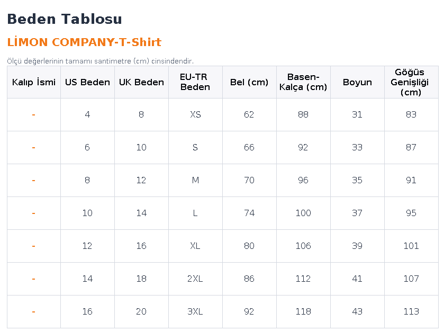Click the Bel (cm) column header
The width and height of the screenshot is (444, 331).
249,82
